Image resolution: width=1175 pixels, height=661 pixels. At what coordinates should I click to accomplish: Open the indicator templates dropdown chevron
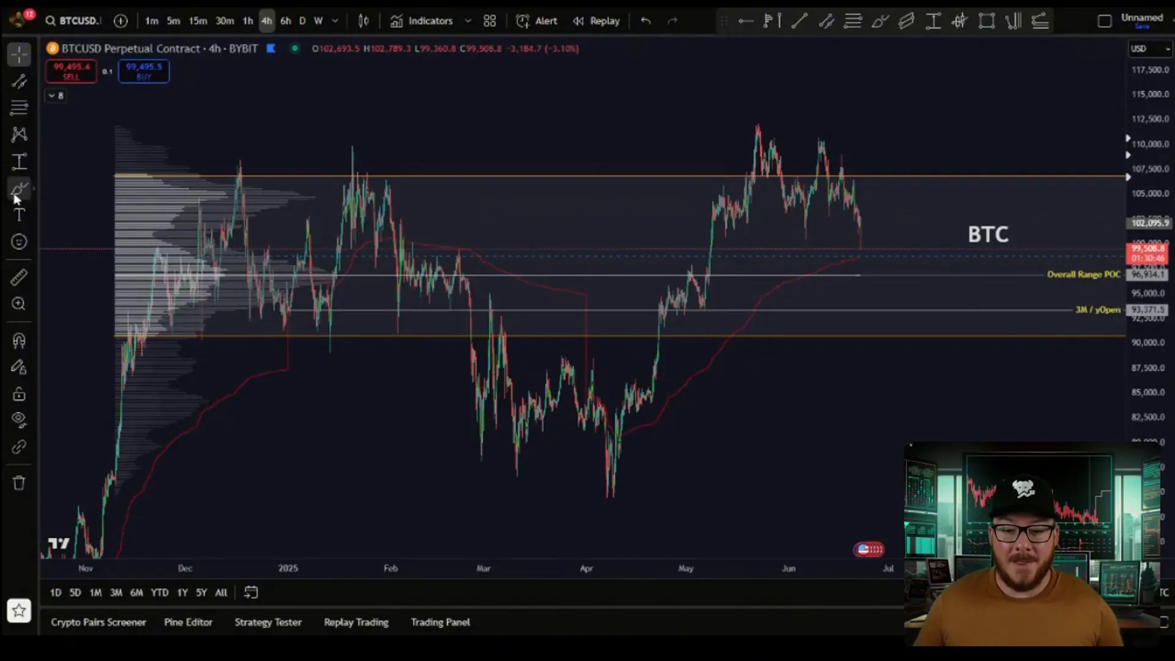tap(468, 21)
